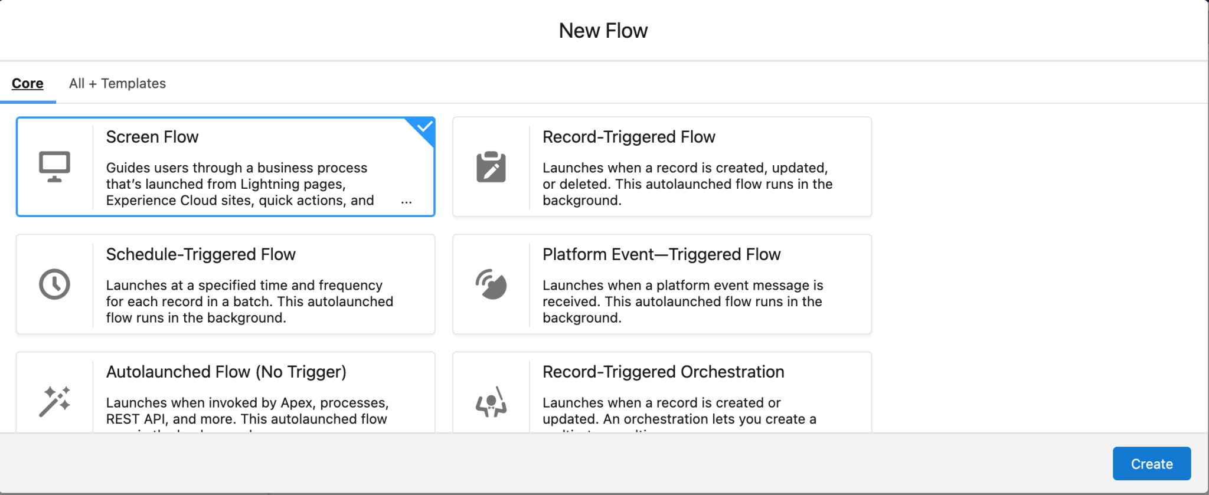Select the Autolaunched Flow (No Trigger) title
Image resolution: width=1209 pixels, height=495 pixels.
[x=226, y=372]
